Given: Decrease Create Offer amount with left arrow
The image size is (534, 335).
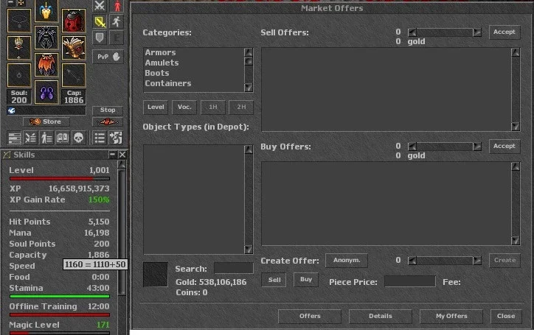Looking at the screenshot, I should click(x=412, y=261).
